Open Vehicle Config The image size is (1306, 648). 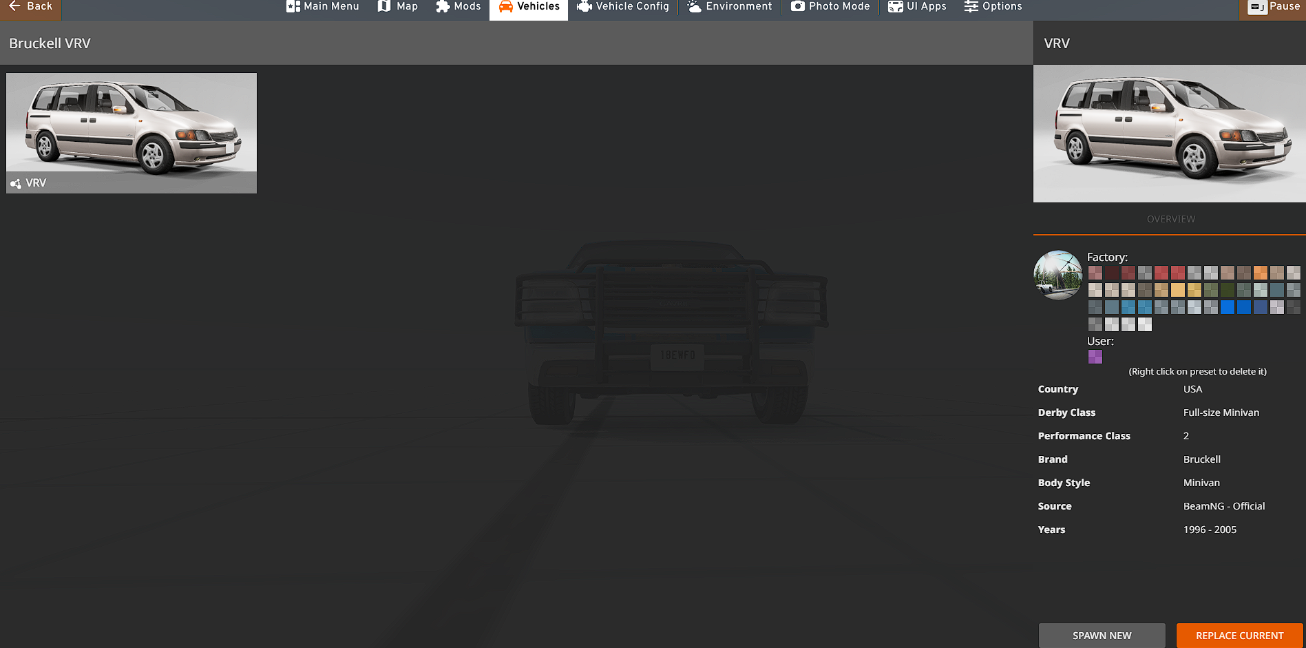point(623,7)
